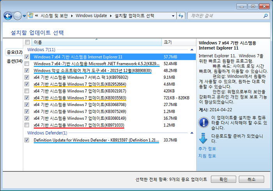Uncheck Windows Defender definition update KB915597
This screenshot has height=191, width=273.
(27, 140)
